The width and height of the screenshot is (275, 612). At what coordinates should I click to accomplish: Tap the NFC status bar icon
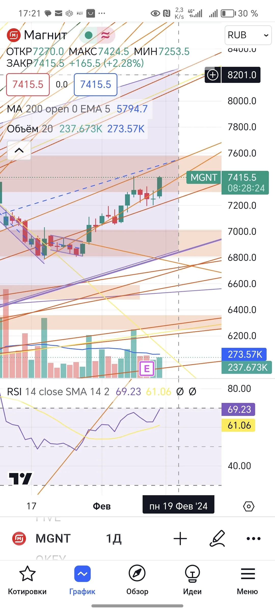click(167, 13)
